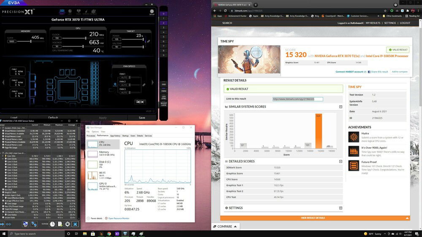Switch to the App history tab
This screenshot has height=237, width=422.
click(x=115, y=136)
